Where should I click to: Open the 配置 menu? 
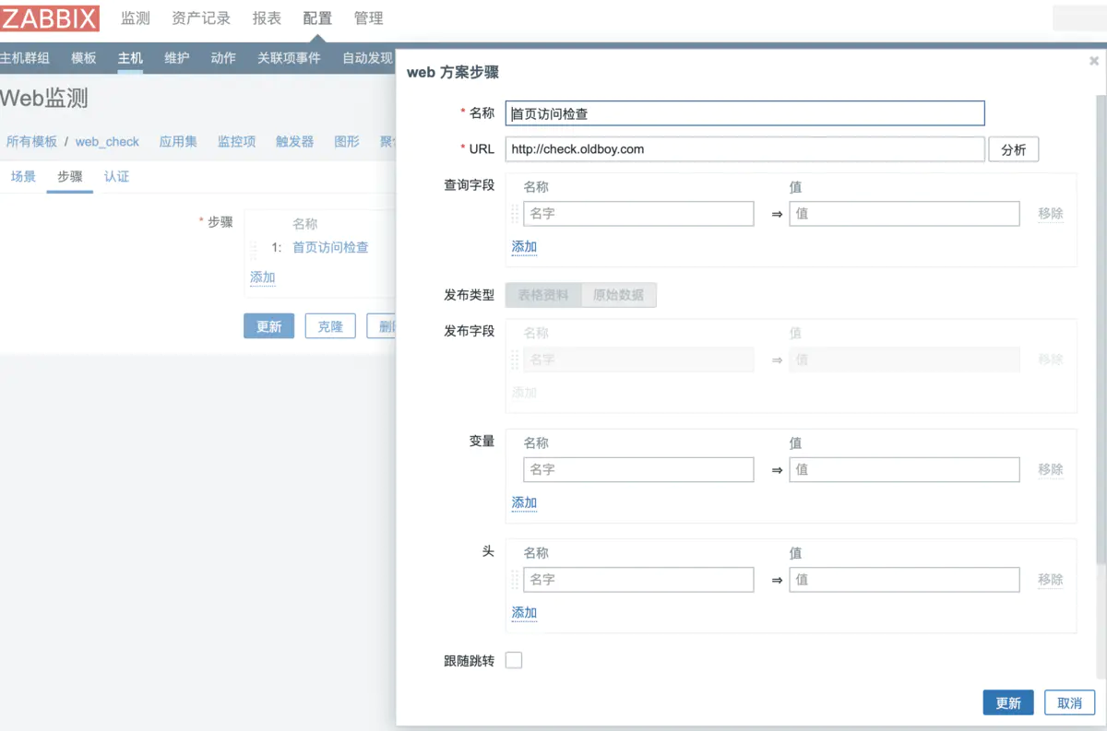coord(317,18)
